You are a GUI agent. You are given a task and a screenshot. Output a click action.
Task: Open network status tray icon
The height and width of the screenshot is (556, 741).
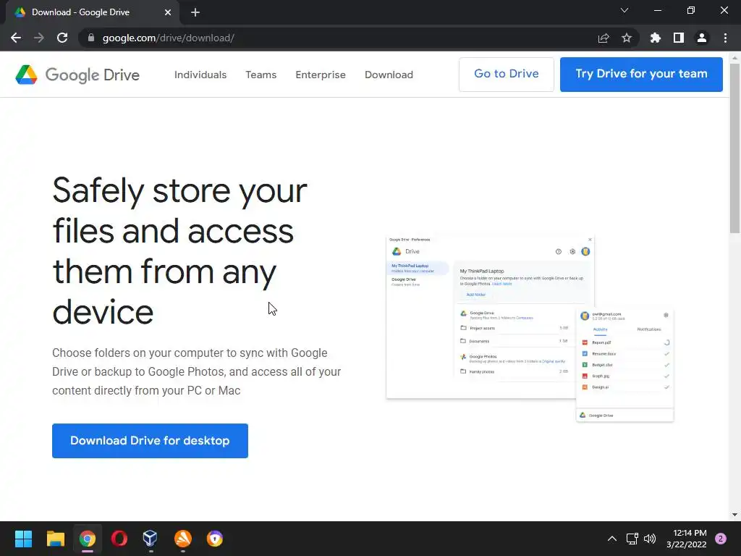(x=632, y=539)
